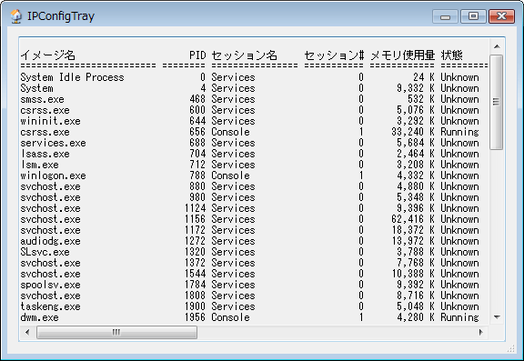Click the イメージ名 column header text
Image resolution: width=524 pixels, height=361 pixels.
(48, 55)
